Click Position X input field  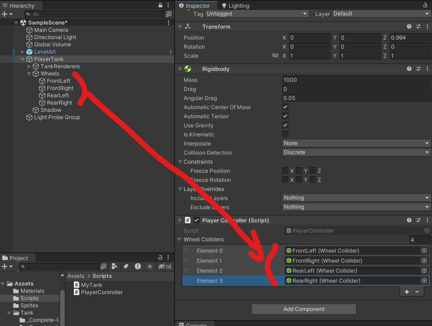[x=310, y=38]
